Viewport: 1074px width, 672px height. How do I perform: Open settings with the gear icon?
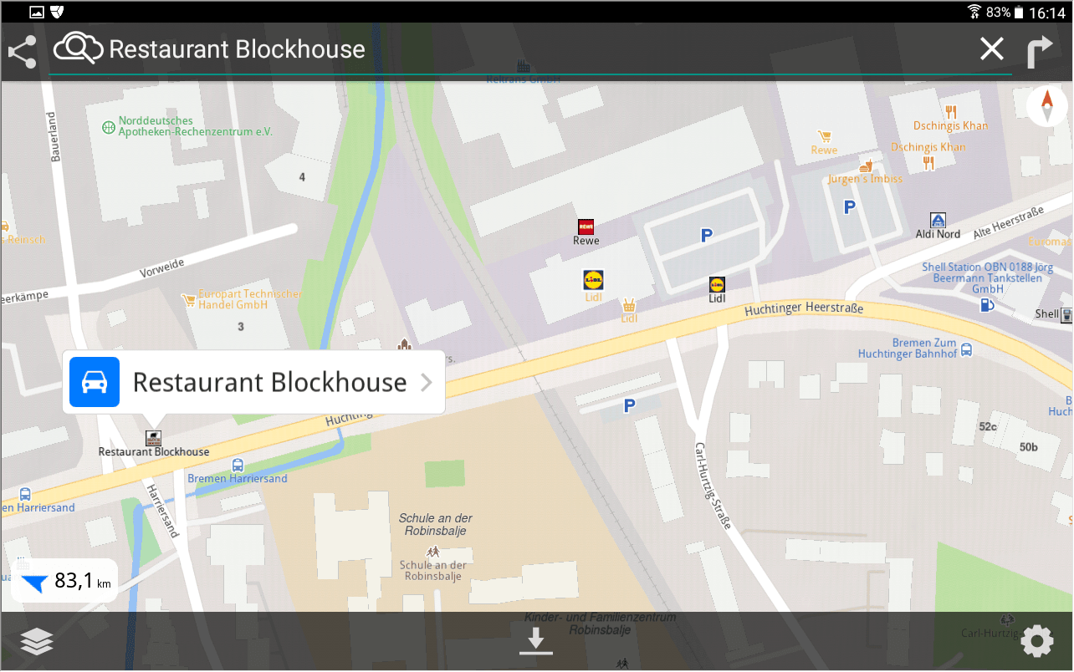(x=1037, y=642)
